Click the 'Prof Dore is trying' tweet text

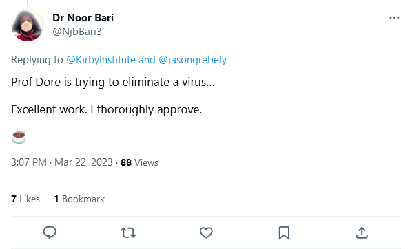113,82
